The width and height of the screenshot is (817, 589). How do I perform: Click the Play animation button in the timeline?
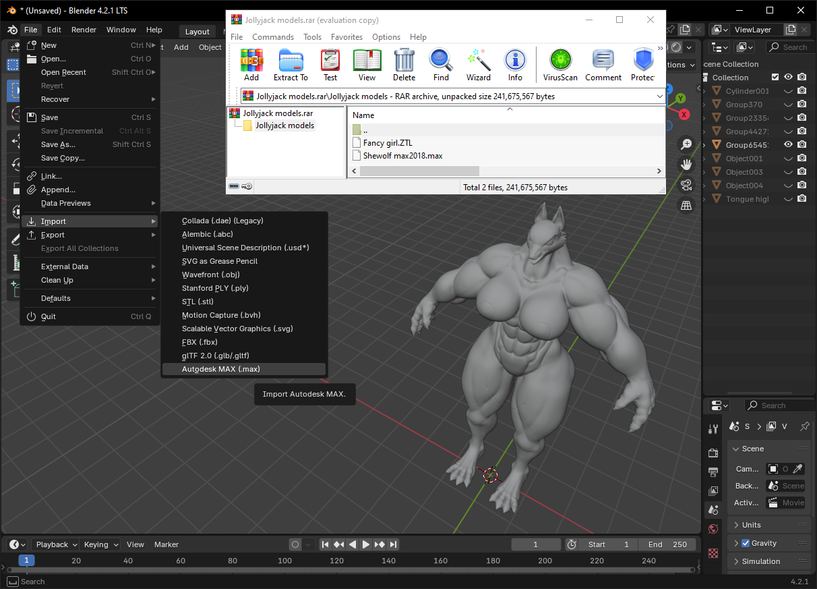365,544
